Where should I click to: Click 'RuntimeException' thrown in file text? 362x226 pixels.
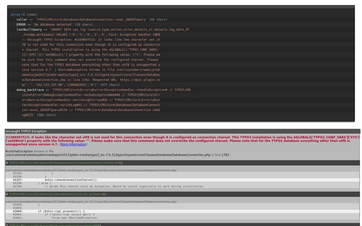coord(19,151)
